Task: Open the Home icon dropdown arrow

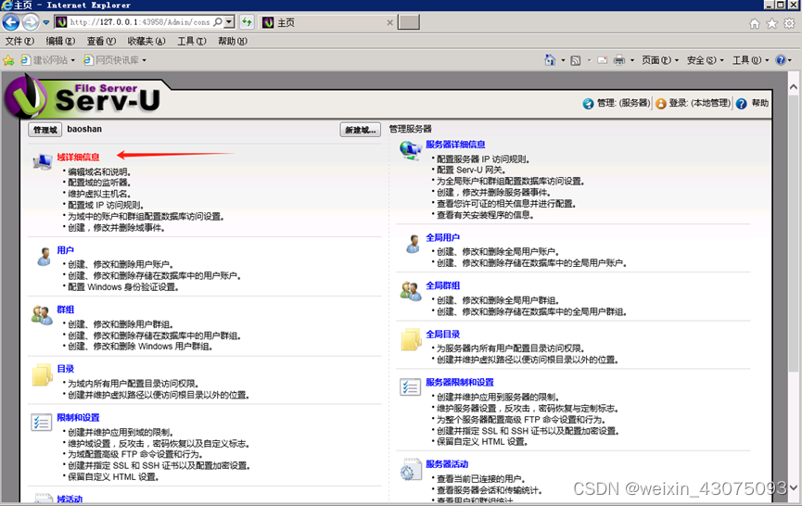Action: pos(563,60)
